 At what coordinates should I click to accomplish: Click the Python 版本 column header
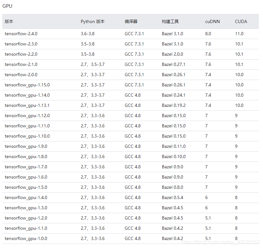pos(93,21)
